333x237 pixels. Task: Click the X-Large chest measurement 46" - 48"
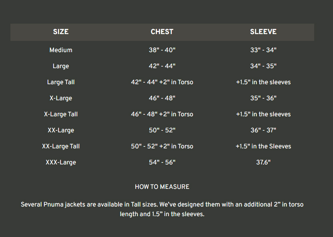pyautogui.click(x=162, y=98)
